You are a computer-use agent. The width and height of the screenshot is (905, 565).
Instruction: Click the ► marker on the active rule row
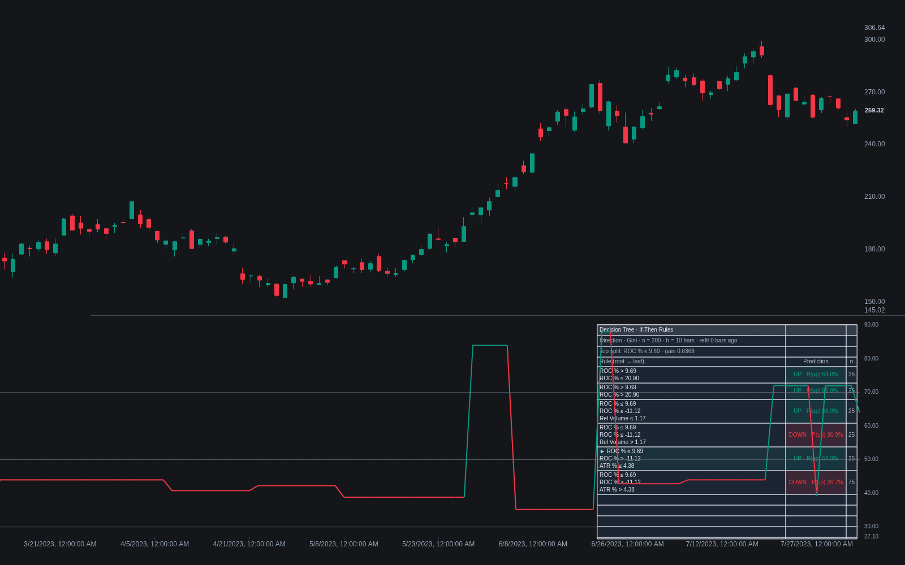(x=602, y=451)
